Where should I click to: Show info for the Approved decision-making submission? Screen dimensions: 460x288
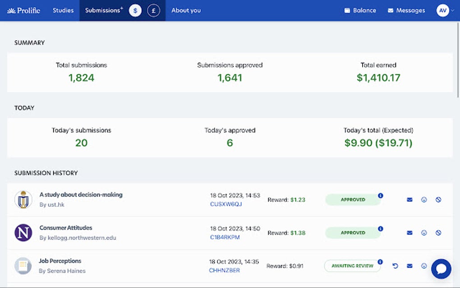(380, 196)
